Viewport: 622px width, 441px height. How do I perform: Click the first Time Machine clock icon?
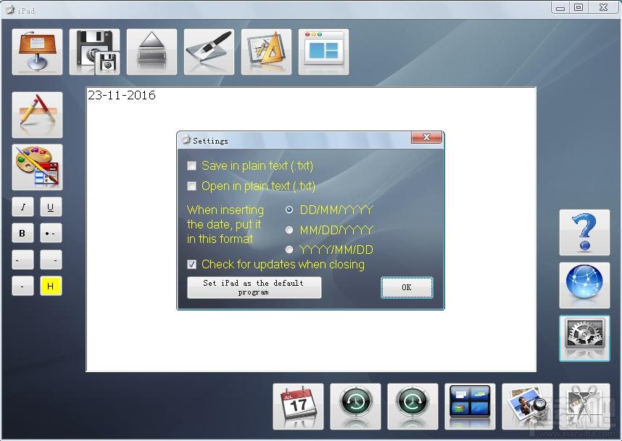[355, 406]
